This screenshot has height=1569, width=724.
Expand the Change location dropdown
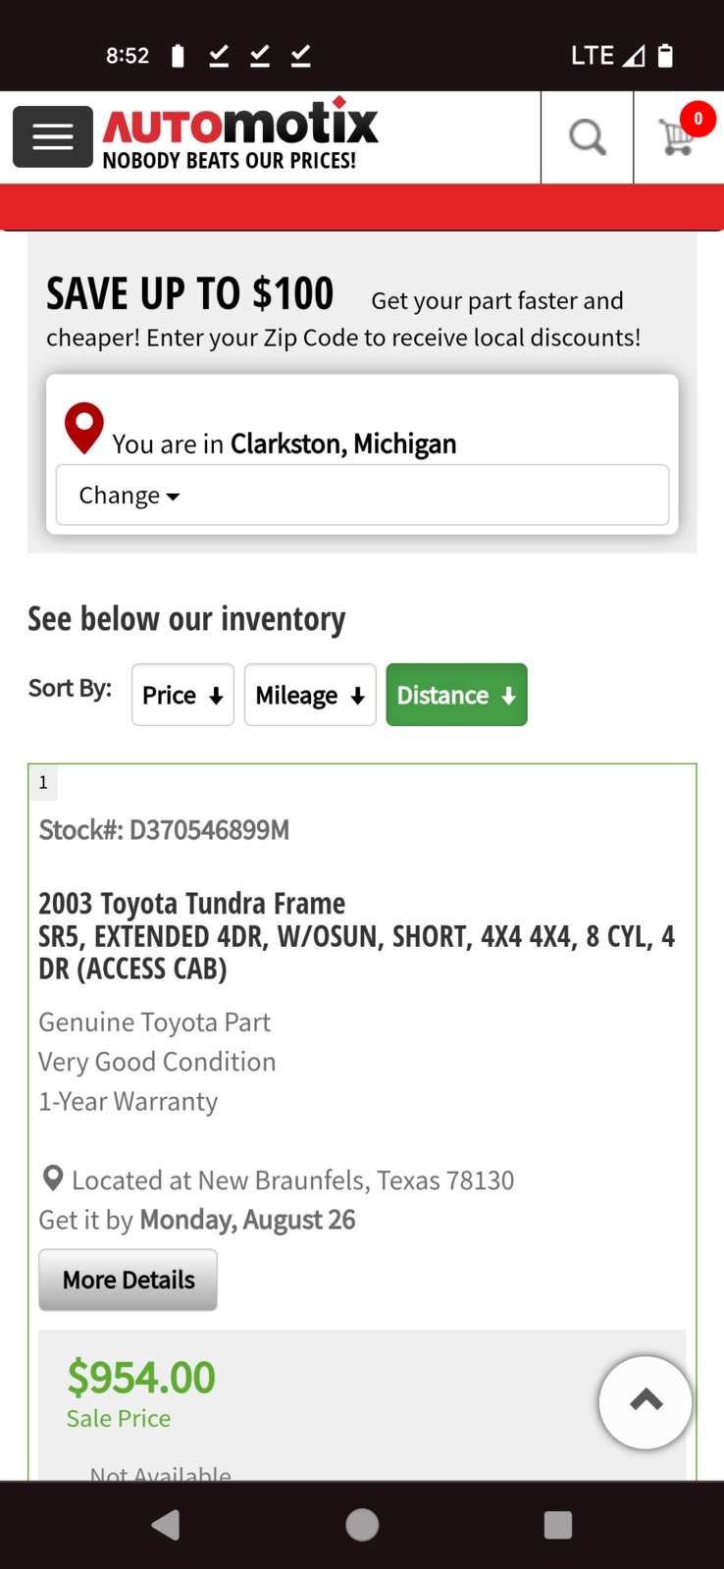click(362, 495)
